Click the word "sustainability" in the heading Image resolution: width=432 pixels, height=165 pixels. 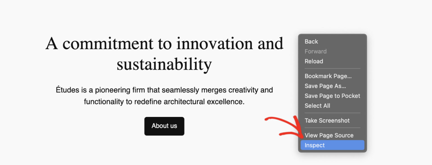tap(164, 64)
